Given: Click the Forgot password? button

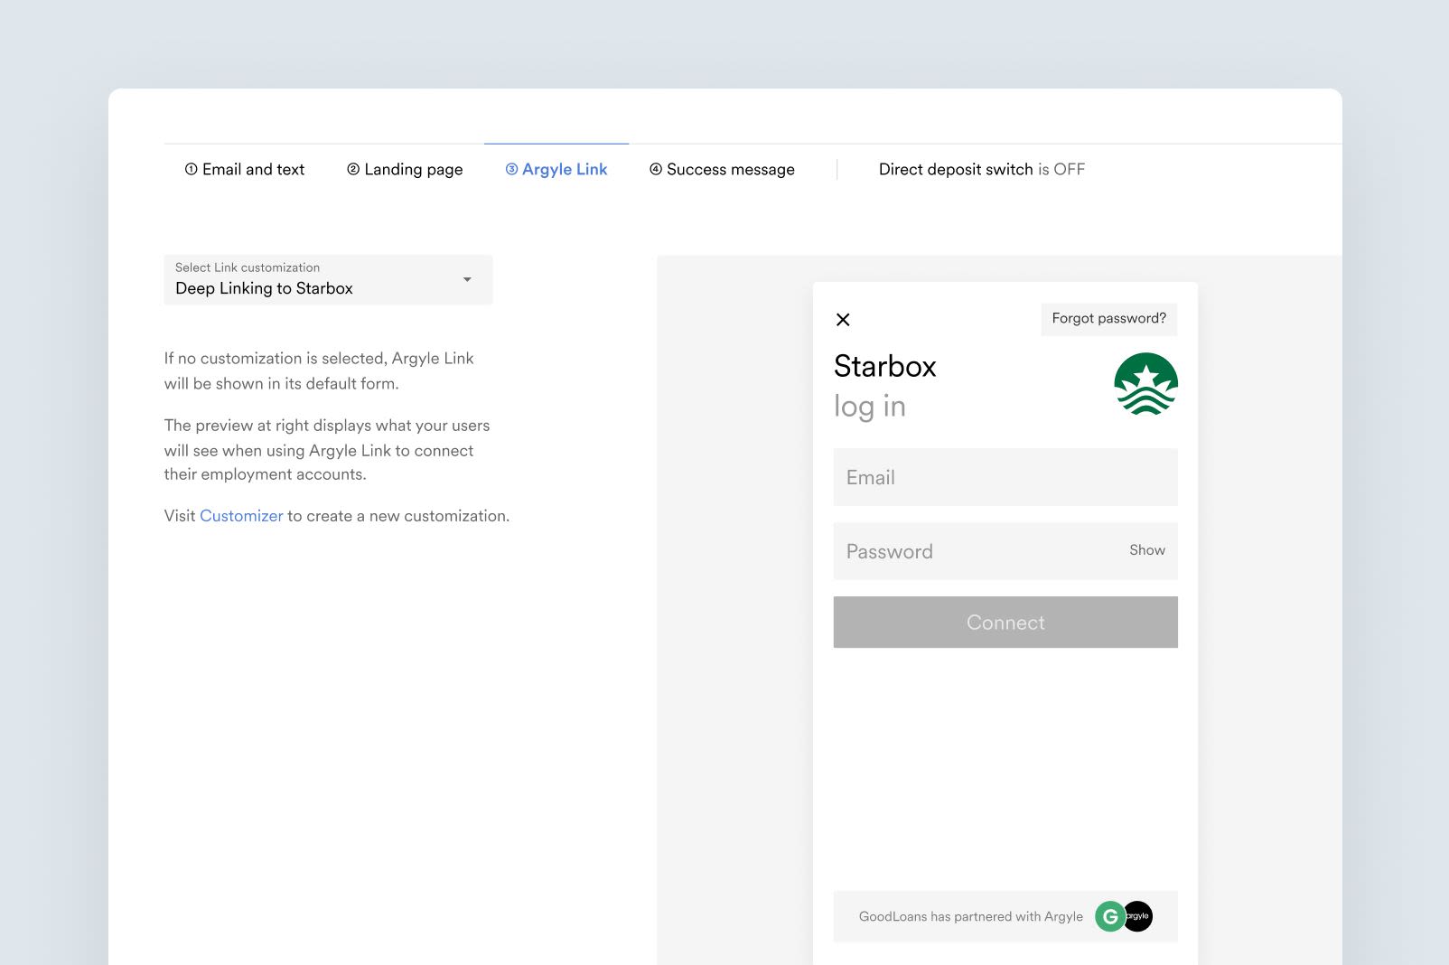Looking at the screenshot, I should pyautogui.click(x=1109, y=319).
